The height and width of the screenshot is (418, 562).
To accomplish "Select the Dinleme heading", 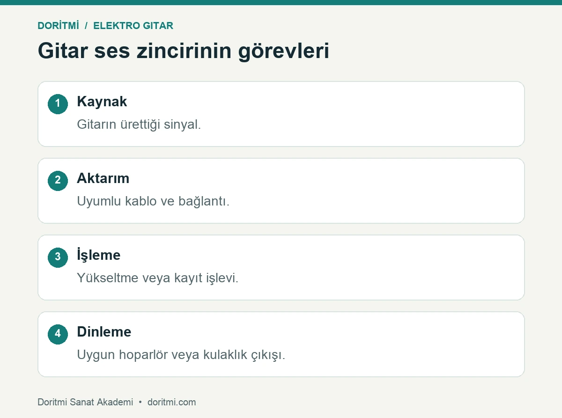I will click(104, 332).
